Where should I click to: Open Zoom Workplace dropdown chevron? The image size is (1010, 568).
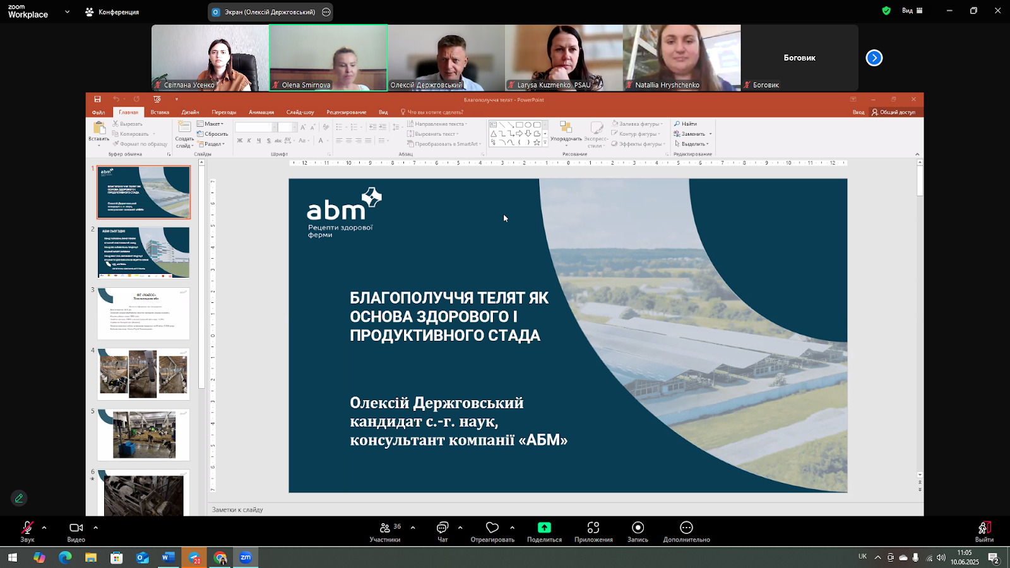(67, 12)
